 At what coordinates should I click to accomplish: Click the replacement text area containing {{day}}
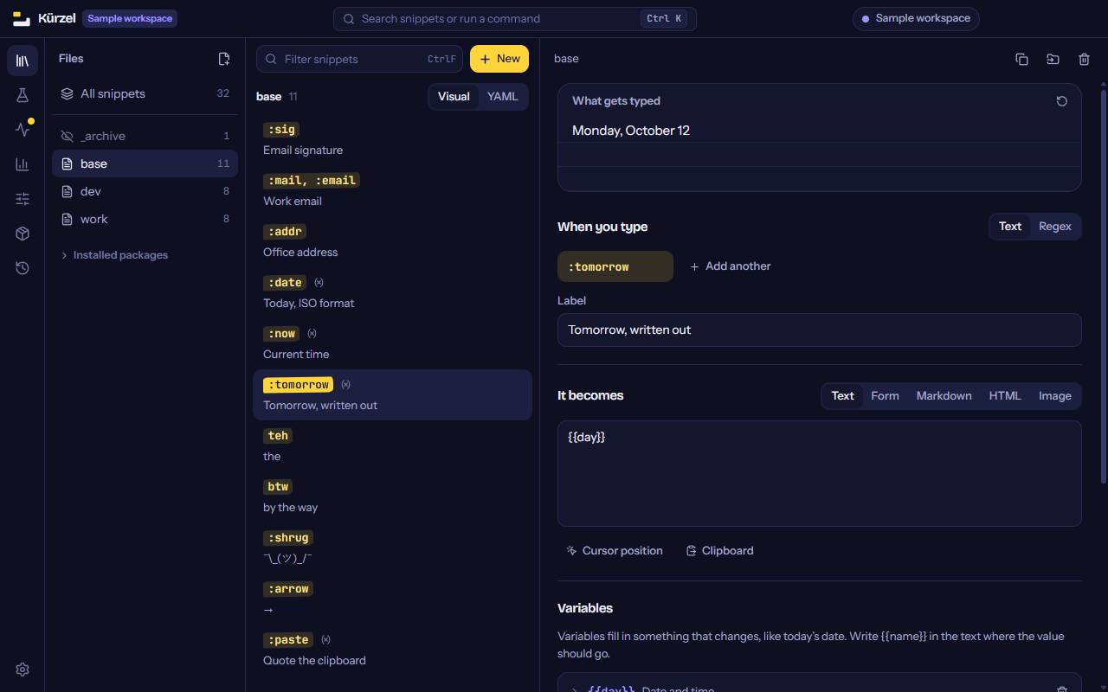pos(820,473)
